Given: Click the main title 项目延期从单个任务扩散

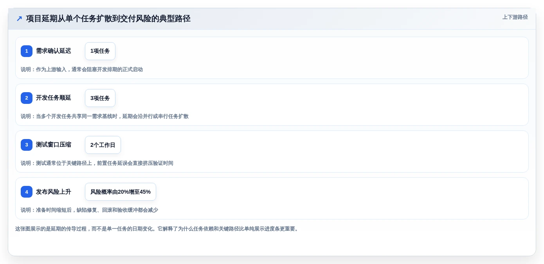Looking at the screenshot, I should coord(108,19).
